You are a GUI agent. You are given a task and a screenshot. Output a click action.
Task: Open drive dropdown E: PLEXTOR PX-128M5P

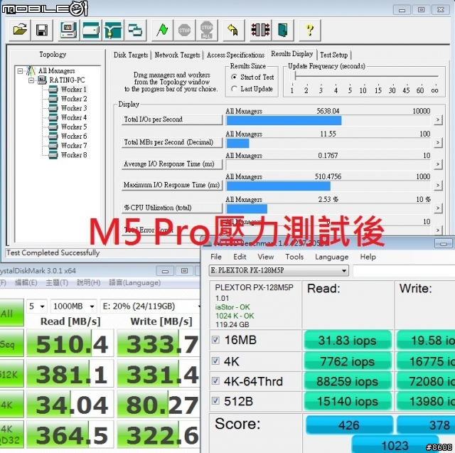pyautogui.click(x=279, y=270)
